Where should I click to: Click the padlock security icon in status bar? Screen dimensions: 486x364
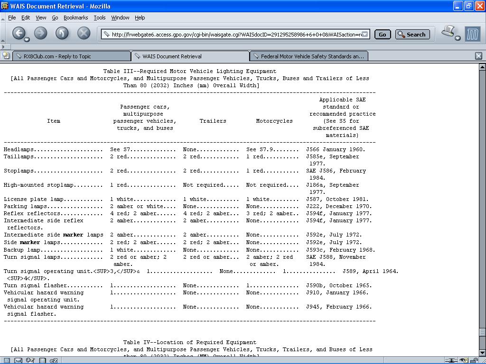[x=474, y=361]
